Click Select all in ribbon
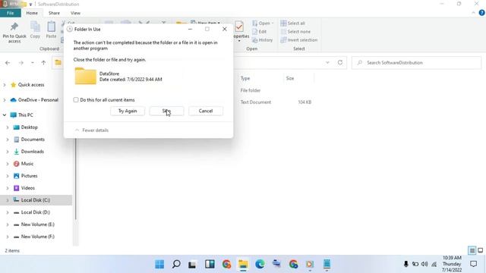Viewport: 486px width, 273px height. point(293,24)
